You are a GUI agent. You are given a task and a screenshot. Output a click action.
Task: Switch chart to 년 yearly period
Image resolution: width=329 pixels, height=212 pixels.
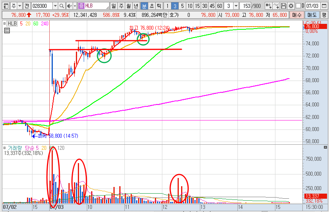136,6
